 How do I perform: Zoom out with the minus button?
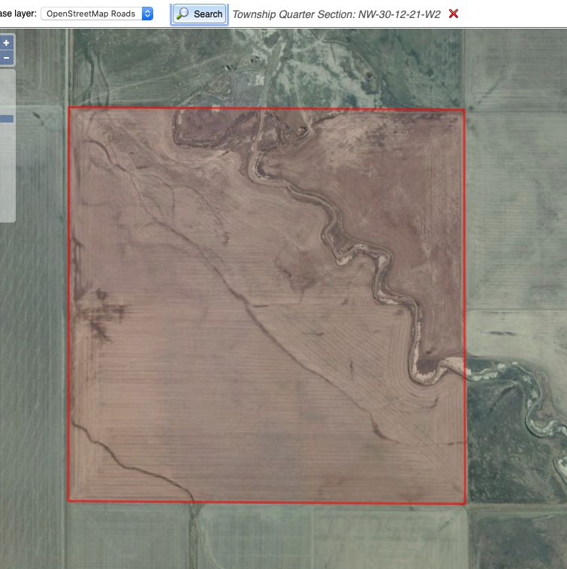6,58
